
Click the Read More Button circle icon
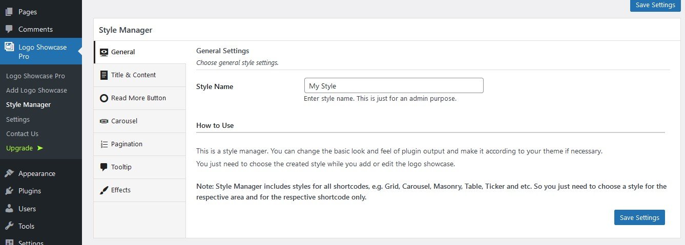(x=104, y=98)
